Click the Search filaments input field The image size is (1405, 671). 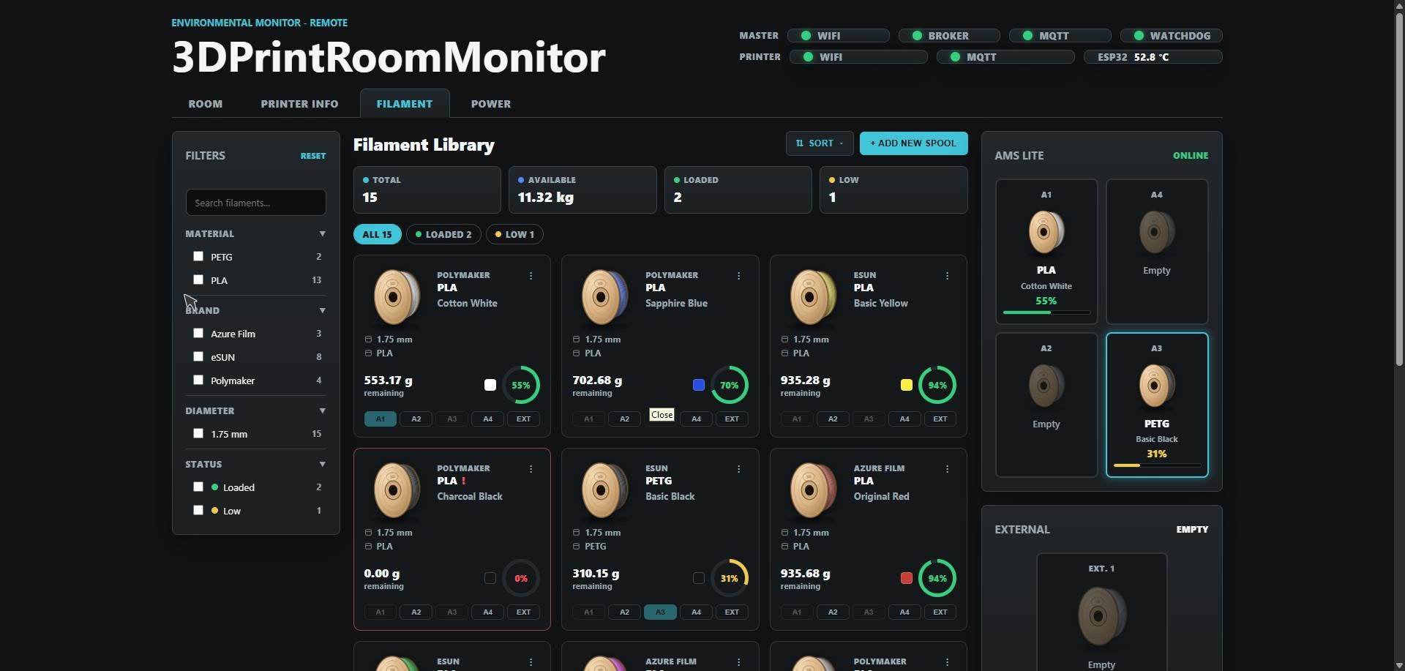coord(255,203)
